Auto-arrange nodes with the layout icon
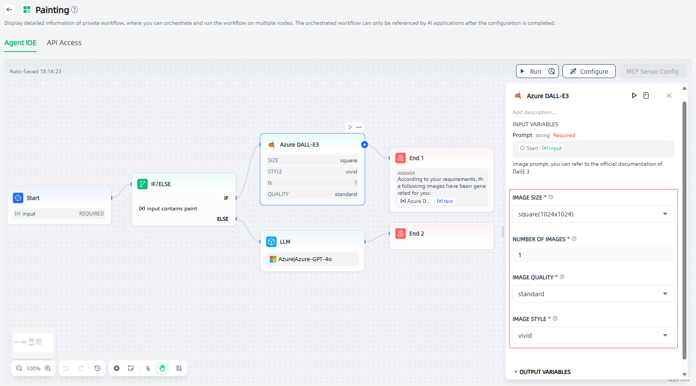The width and height of the screenshot is (696, 386). [x=179, y=368]
